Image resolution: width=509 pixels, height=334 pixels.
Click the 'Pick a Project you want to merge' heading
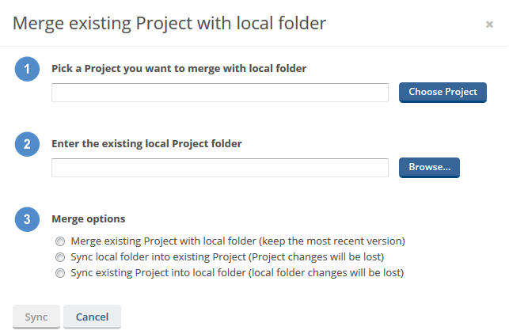click(x=179, y=68)
